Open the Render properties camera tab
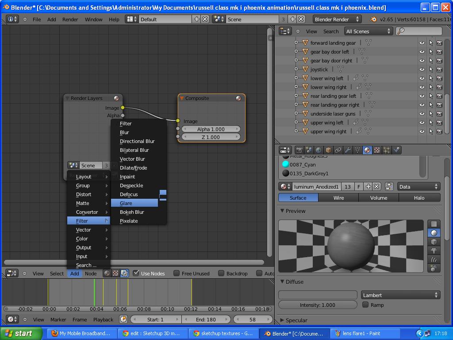The image size is (453, 340). [299, 150]
